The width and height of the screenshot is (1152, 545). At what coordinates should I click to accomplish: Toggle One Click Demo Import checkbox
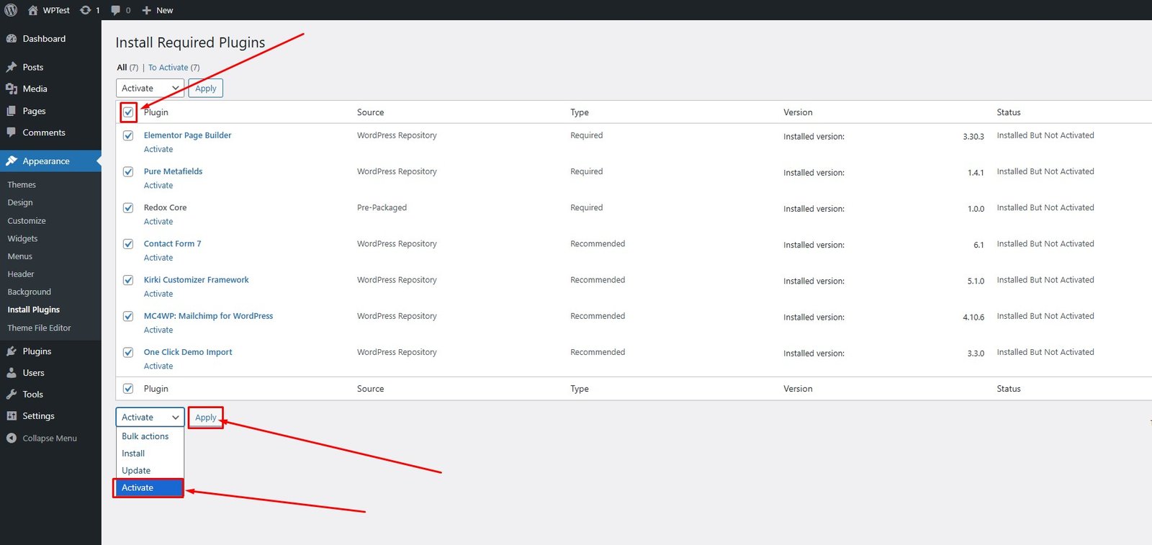point(128,352)
